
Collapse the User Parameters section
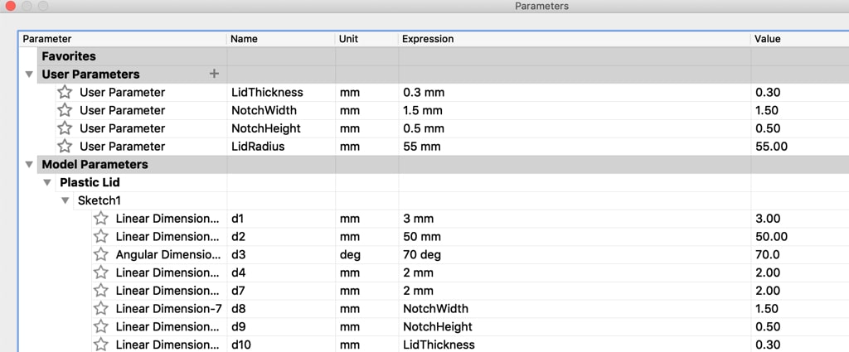click(x=29, y=75)
